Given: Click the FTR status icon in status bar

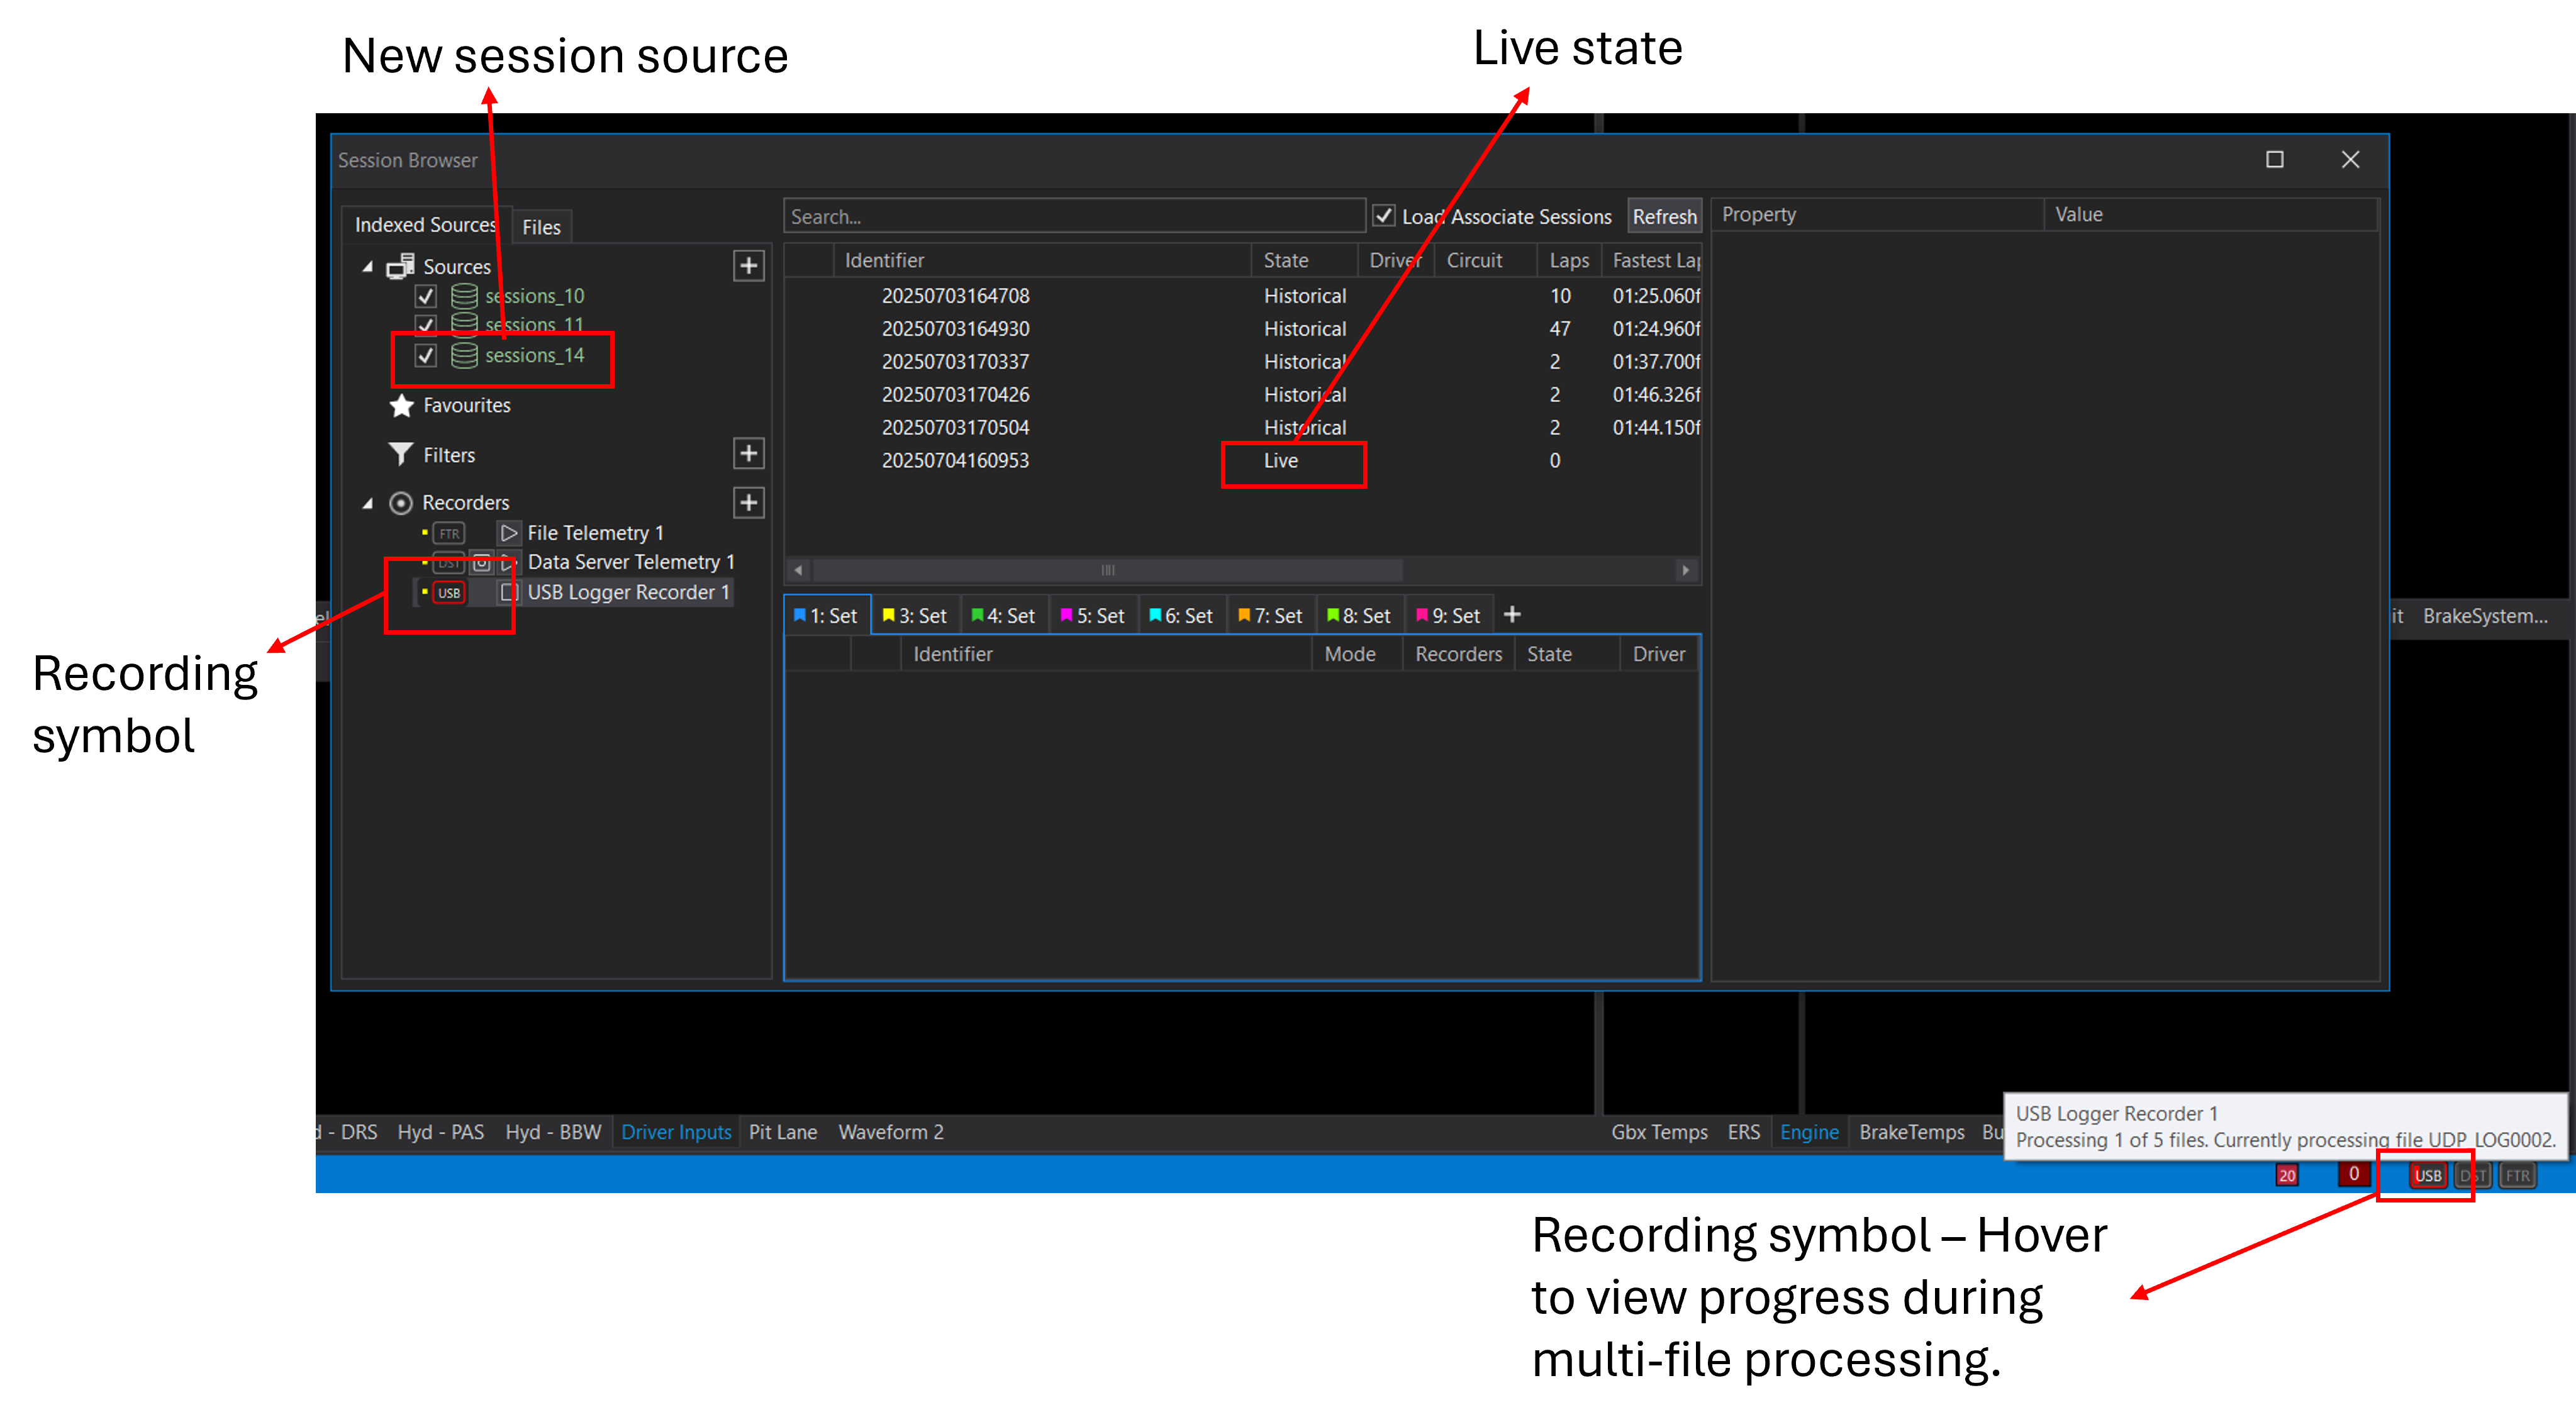Looking at the screenshot, I should 2517,1176.
